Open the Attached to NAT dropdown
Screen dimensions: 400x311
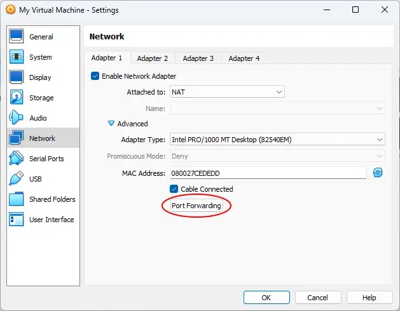(227, 91)
